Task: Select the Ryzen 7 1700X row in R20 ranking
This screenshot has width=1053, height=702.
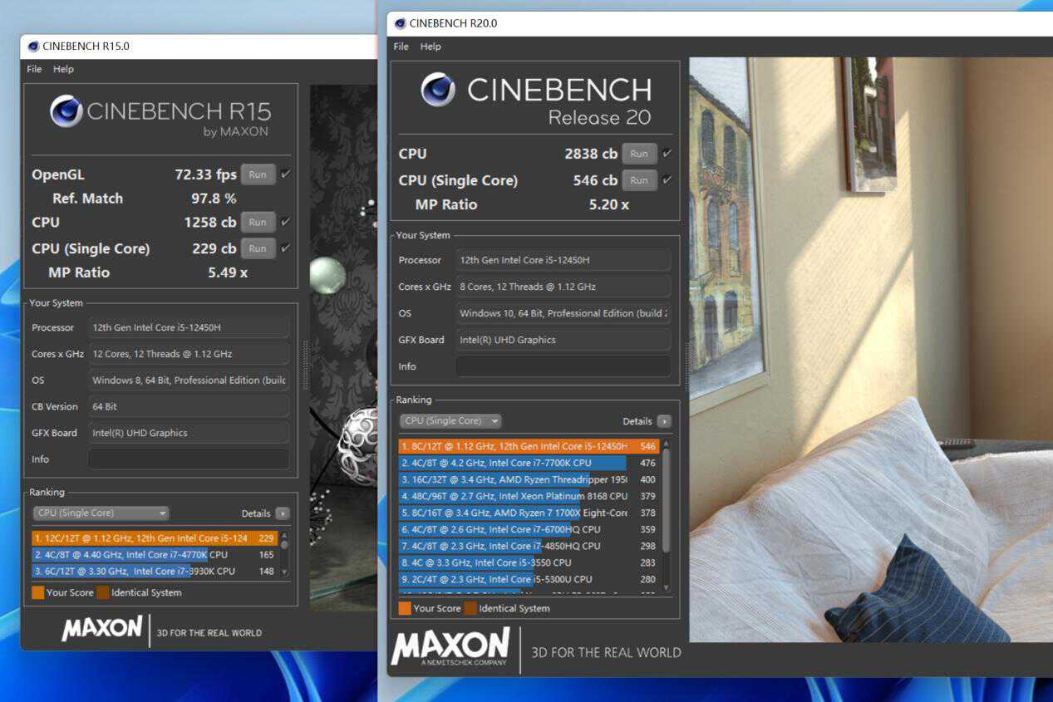Action: (x=529, y=513)
